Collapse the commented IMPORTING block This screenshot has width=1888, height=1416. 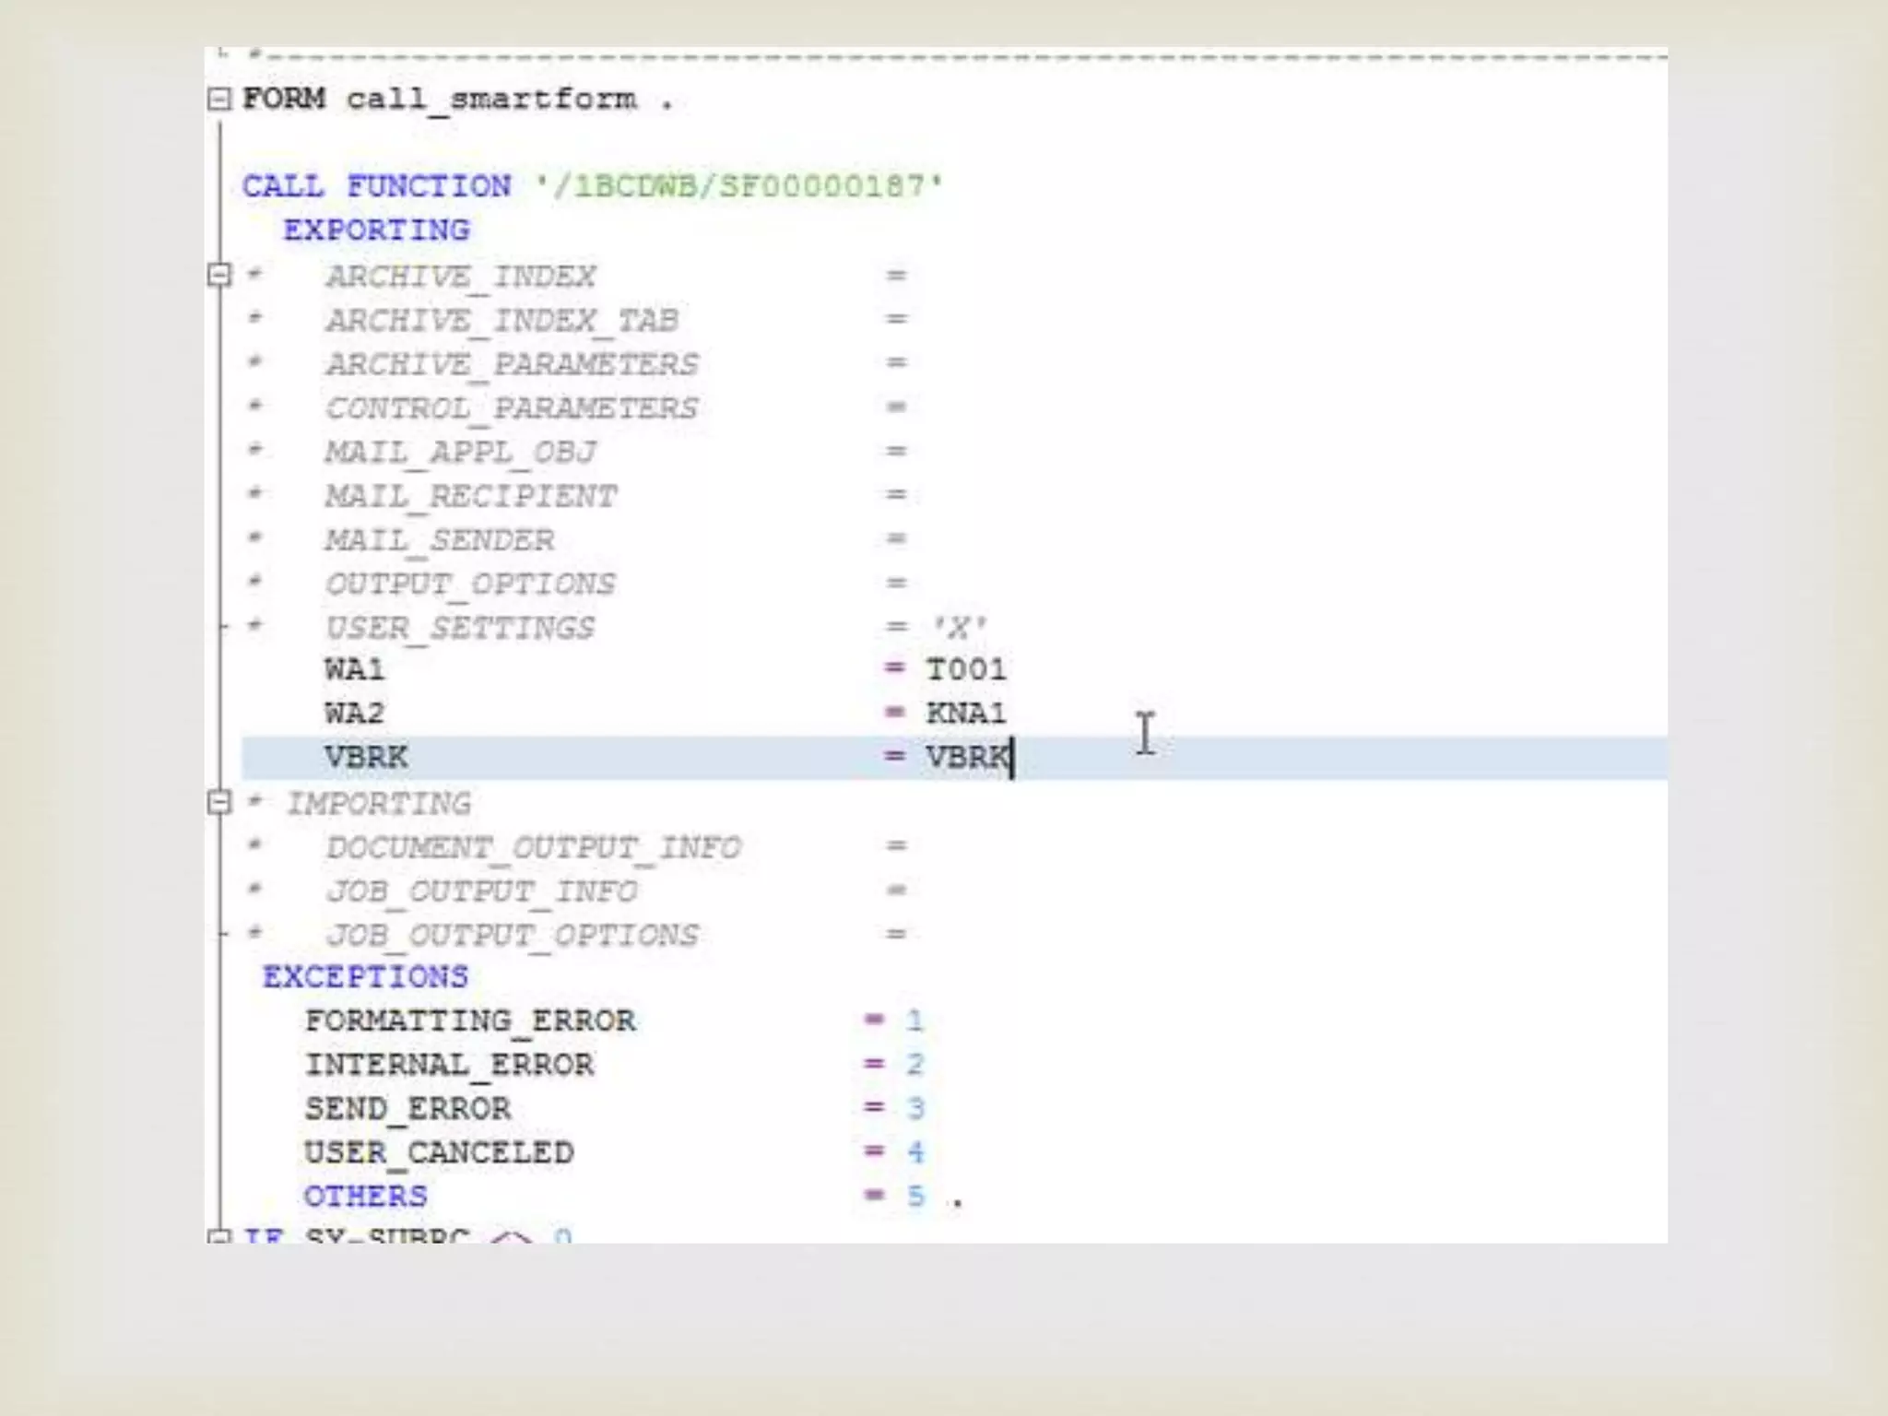pyautogui.click(x=218, y=802)
